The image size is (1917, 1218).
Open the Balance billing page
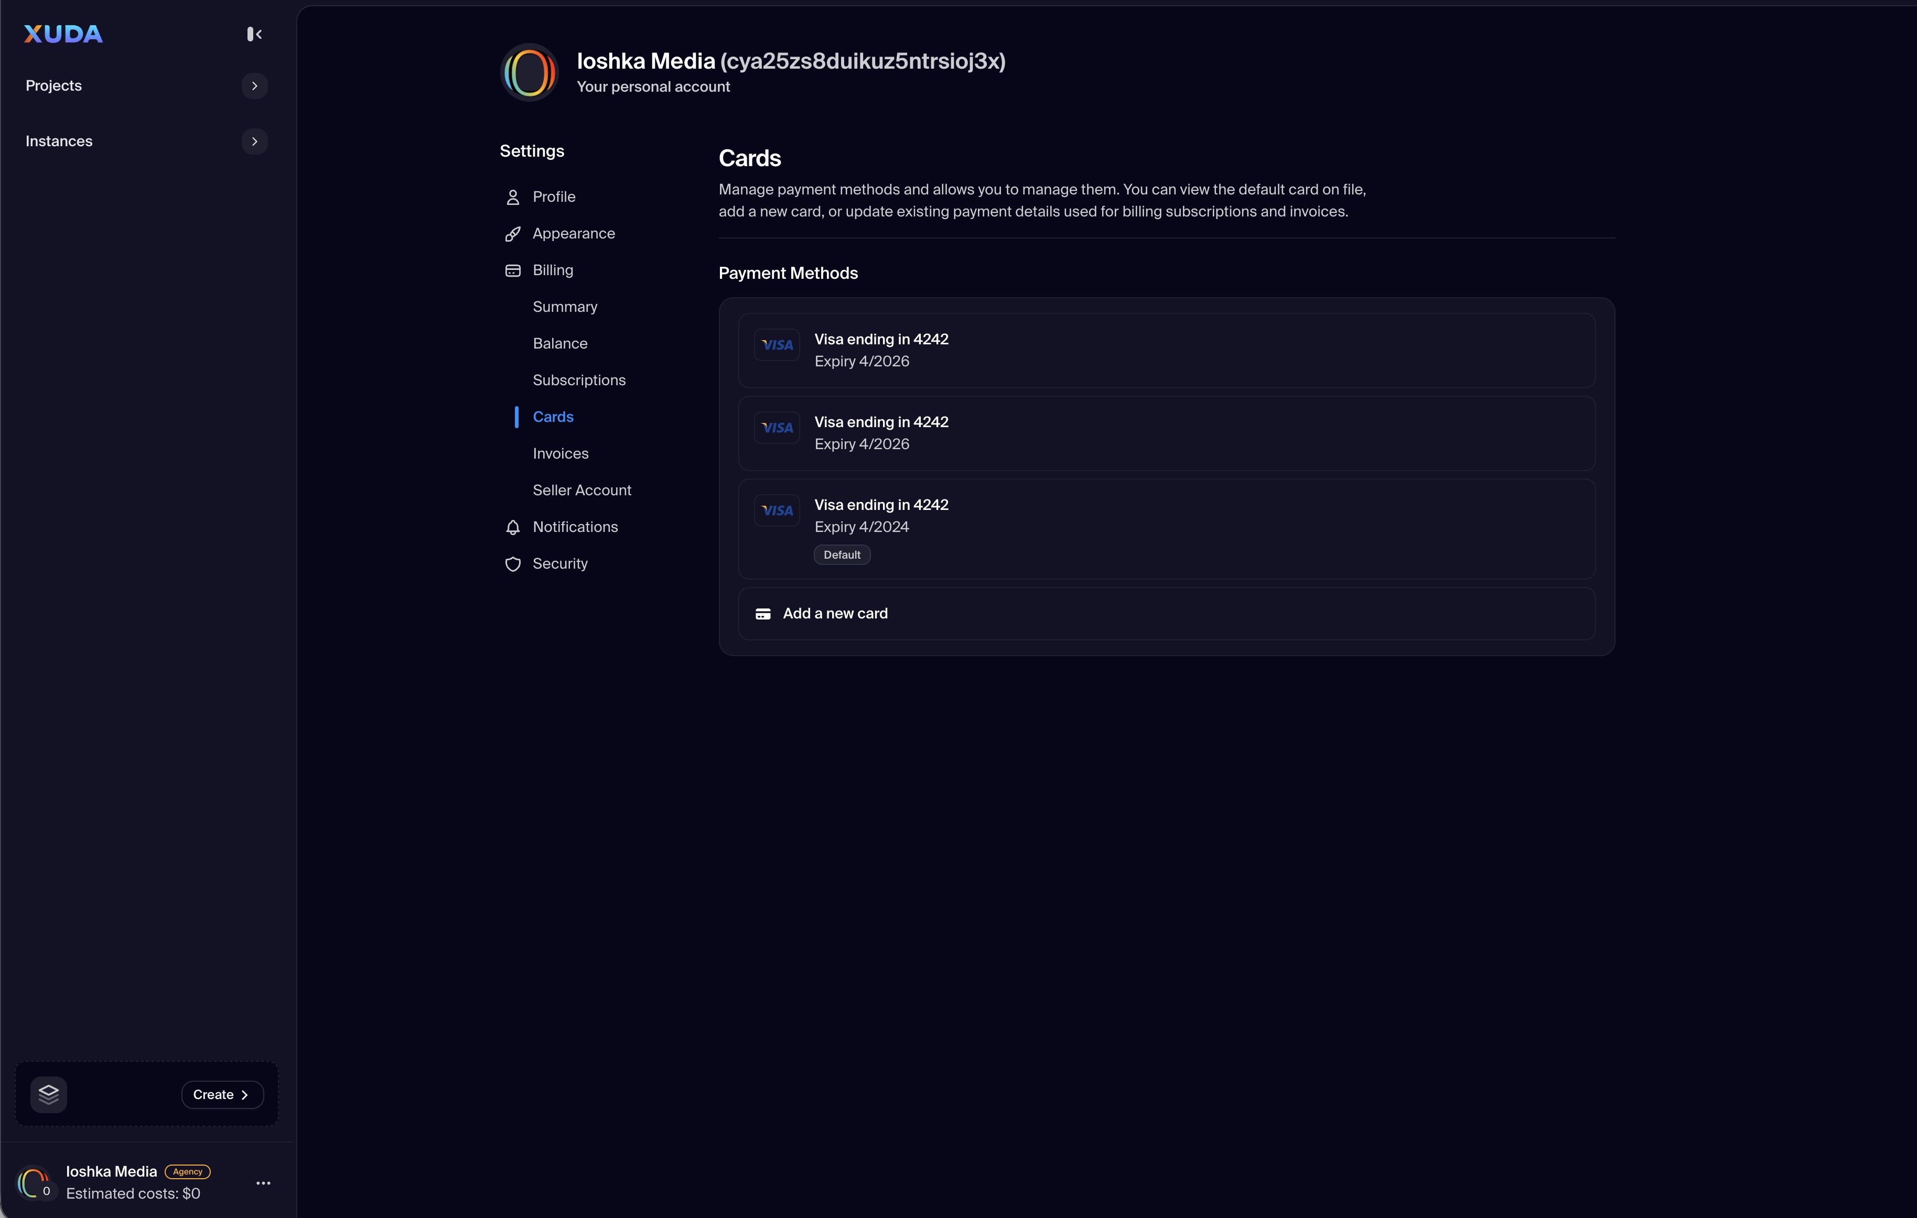coord(559,344)
